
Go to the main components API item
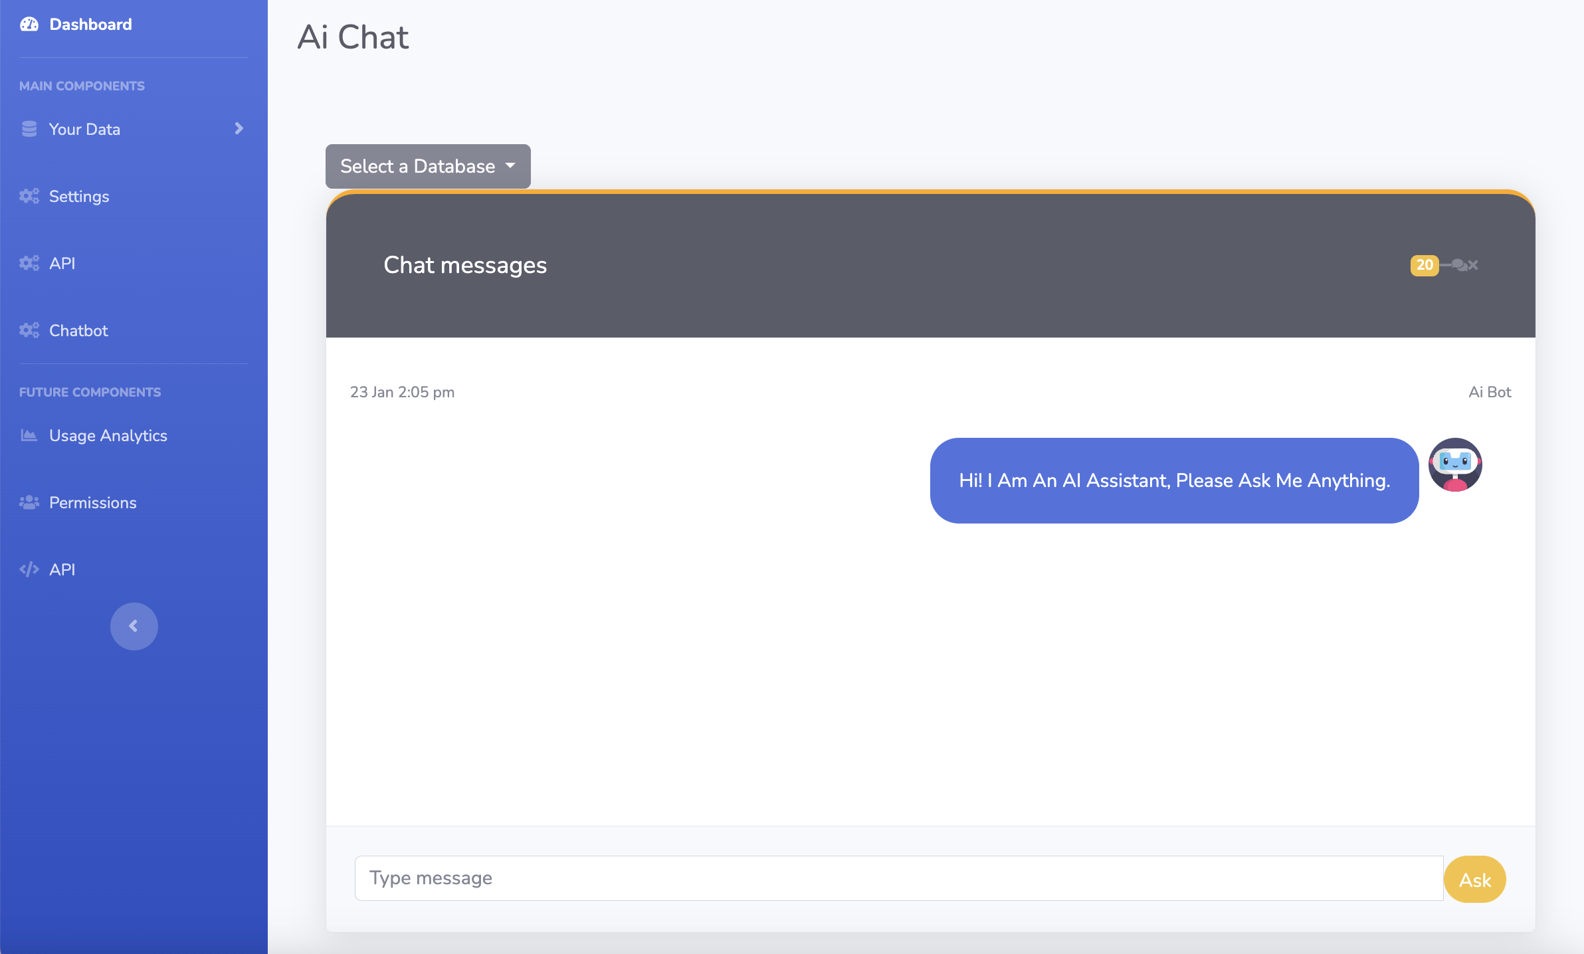point(62,263)
